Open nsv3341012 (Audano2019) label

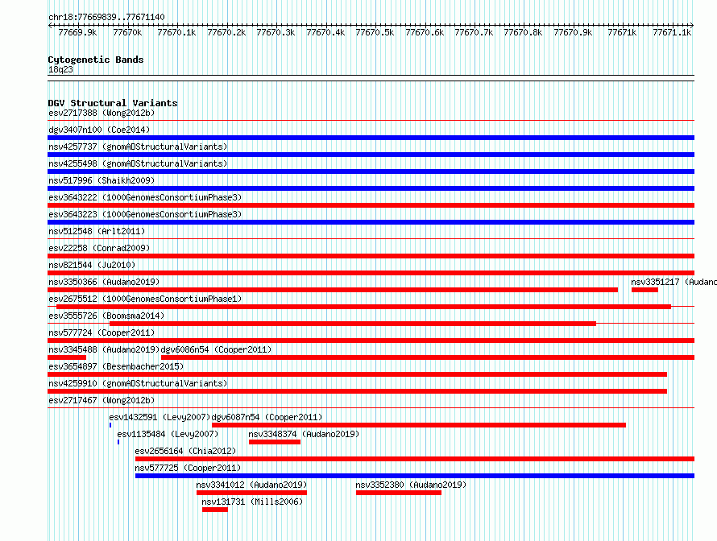[251, 485]
